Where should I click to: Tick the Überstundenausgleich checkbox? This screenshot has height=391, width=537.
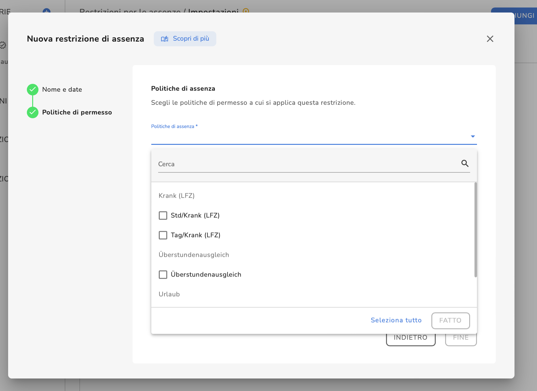(x=163, y=275)
